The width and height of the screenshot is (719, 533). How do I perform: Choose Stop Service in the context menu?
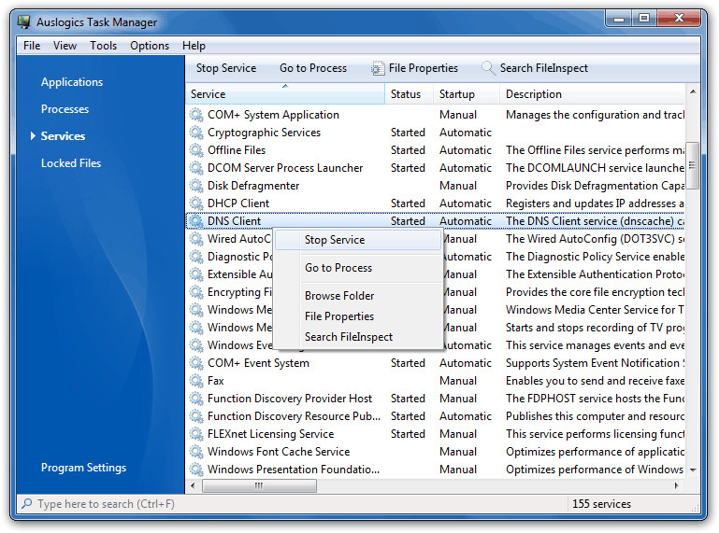358,240
